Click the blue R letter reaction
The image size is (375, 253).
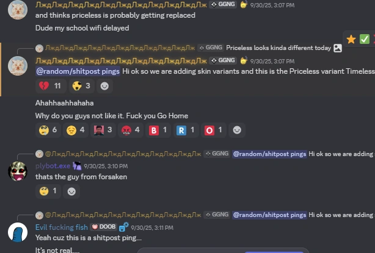(186, 130)
